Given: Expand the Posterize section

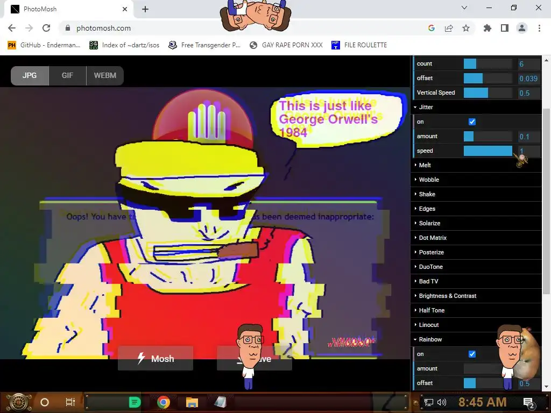Looking at the screenshot, I should click(x=476, y=252).
